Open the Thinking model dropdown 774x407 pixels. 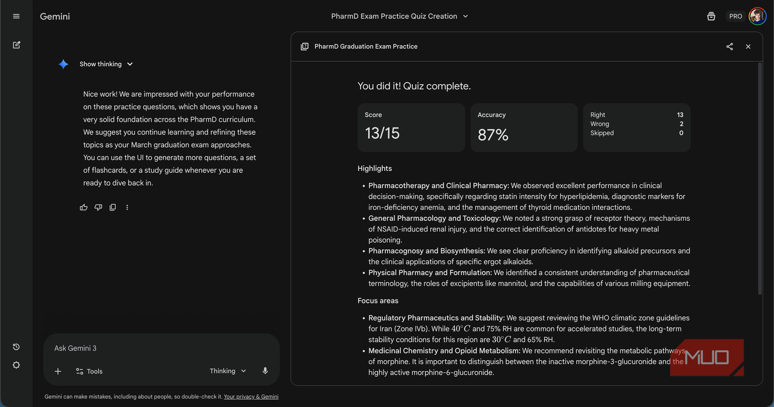click(228, 371)
